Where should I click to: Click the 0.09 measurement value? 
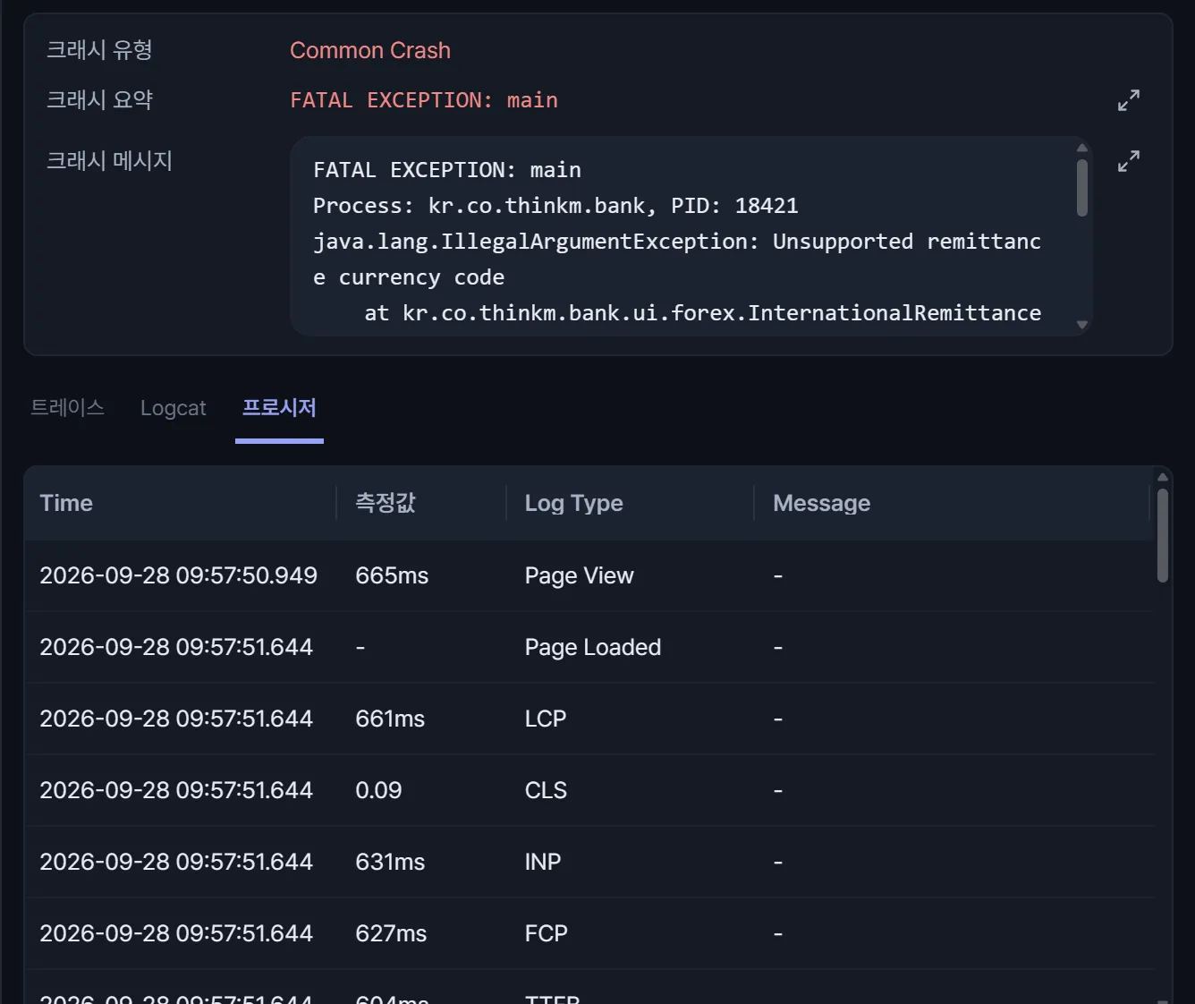click(378, 790)
